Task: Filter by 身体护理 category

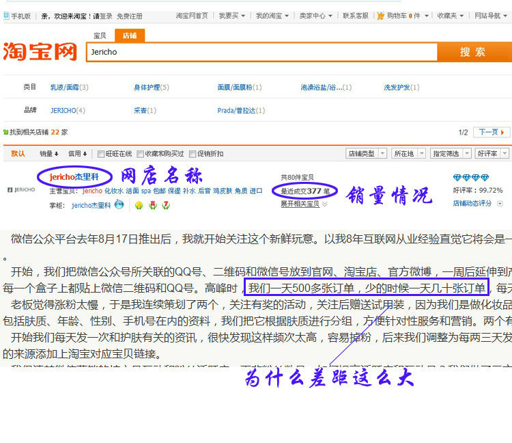Action: pos(152,88)
